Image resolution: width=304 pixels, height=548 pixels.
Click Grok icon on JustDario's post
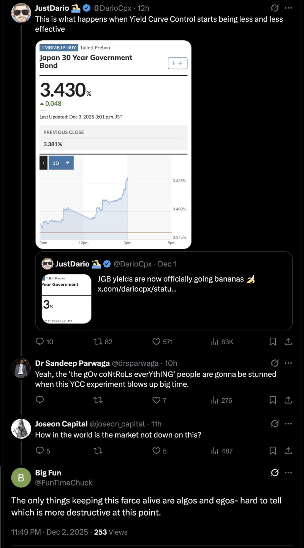coord(275,8)
